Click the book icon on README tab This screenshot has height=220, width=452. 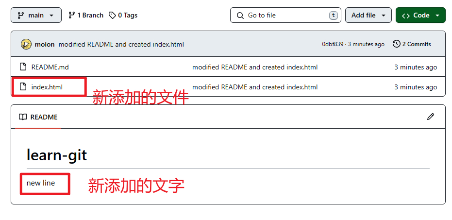(x=22, y=117)
